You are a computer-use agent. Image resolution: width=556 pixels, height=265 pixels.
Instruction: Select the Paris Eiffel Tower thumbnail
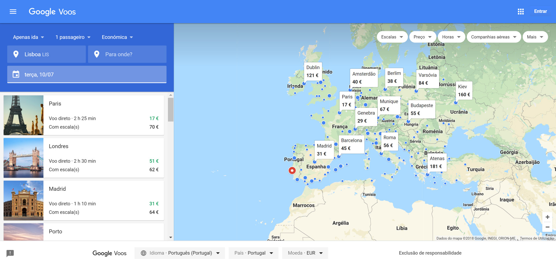[23, 115]
